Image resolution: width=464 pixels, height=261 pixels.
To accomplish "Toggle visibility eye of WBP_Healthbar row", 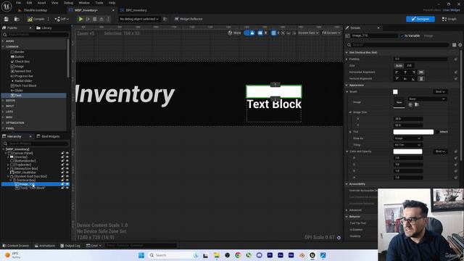I will click(67, 173).
